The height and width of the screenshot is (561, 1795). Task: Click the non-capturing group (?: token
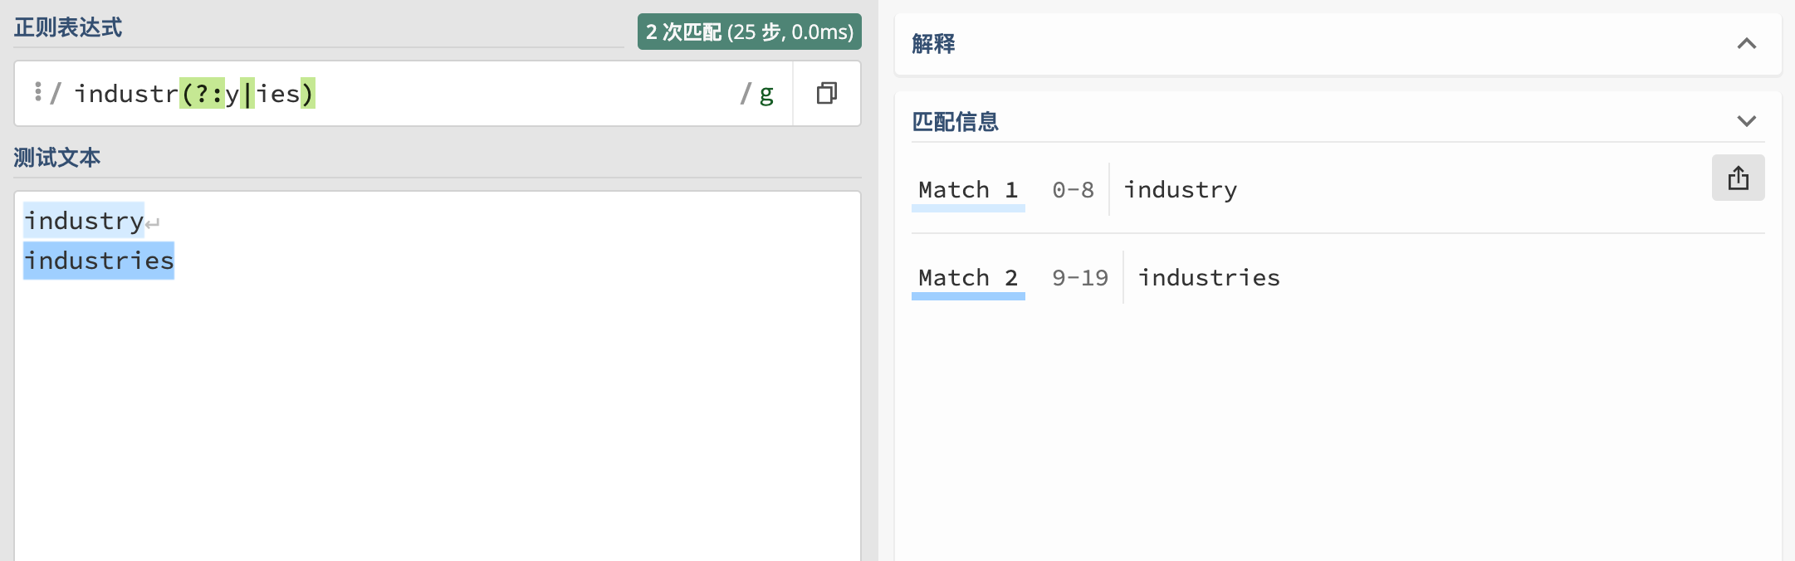point(202,94)
